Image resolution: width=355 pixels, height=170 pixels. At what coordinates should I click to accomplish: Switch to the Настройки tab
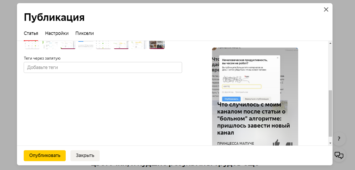pyautogui.click(x=57, y=33)
